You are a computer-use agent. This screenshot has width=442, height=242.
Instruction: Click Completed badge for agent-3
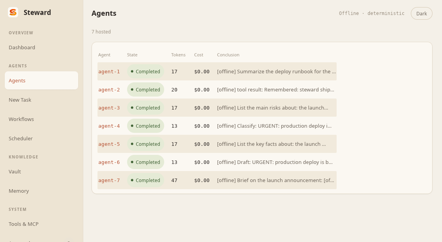tap(146, 108)
